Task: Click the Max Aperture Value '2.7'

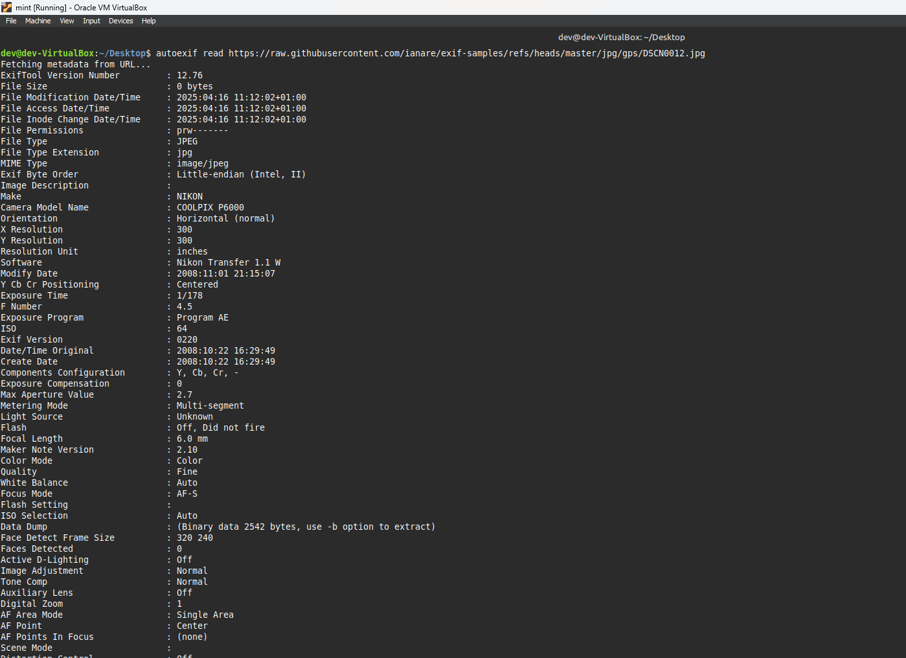Action: pyautogui.click(x=185, y=394)
